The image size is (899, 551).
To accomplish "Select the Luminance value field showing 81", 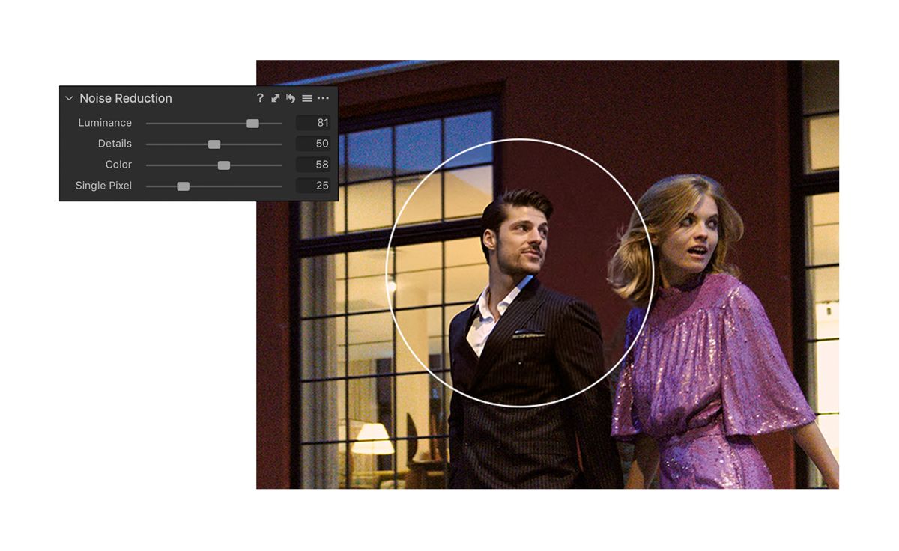I will 313,123.
